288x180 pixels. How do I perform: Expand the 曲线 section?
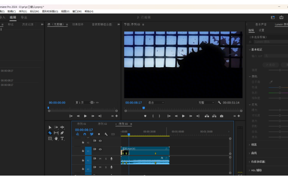tap(250, 153)
